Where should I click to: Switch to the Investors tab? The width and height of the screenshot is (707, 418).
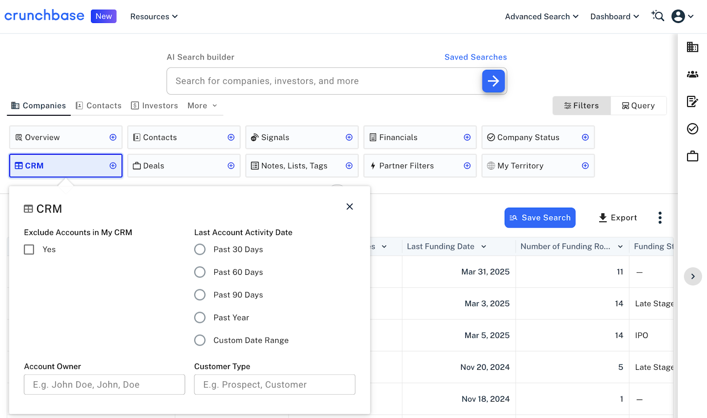pyautogui.click(x=155, y=106)
